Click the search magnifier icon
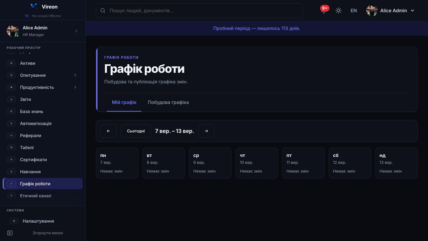Screen dimensions: 428x241 pos(103,11)
